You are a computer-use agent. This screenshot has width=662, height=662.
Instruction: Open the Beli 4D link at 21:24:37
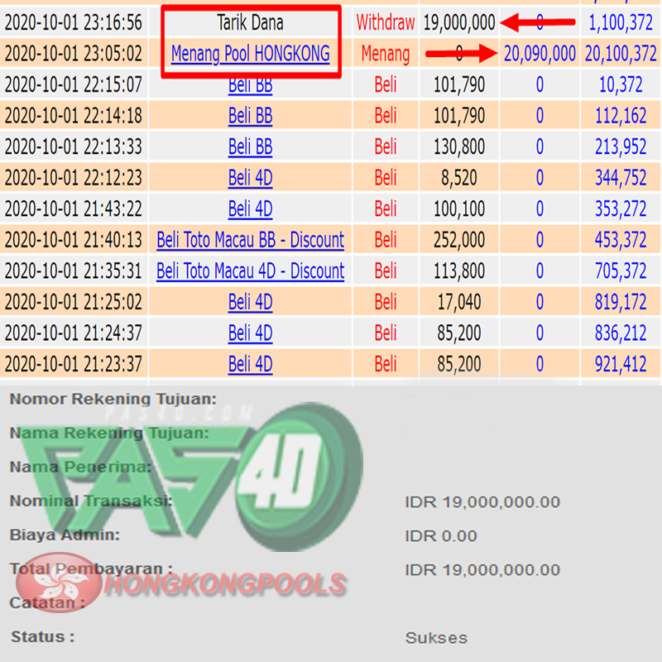click(251, 333)
